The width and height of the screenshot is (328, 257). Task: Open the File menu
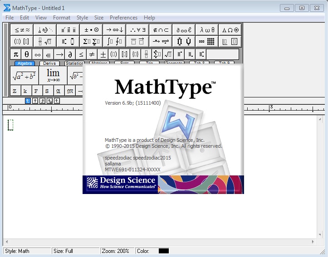[10, 18]
